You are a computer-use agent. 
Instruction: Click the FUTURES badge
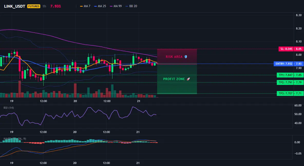pyautogui.click(x=34, y=6)
